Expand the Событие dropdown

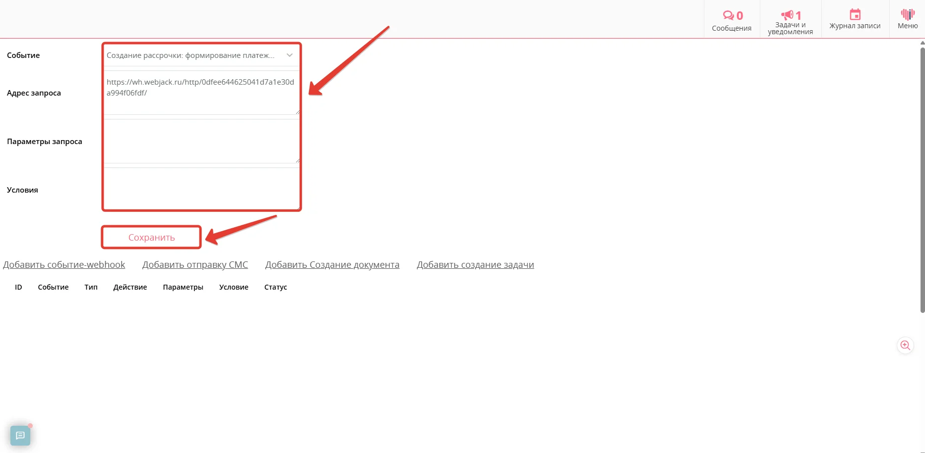(x=201, y=55)
